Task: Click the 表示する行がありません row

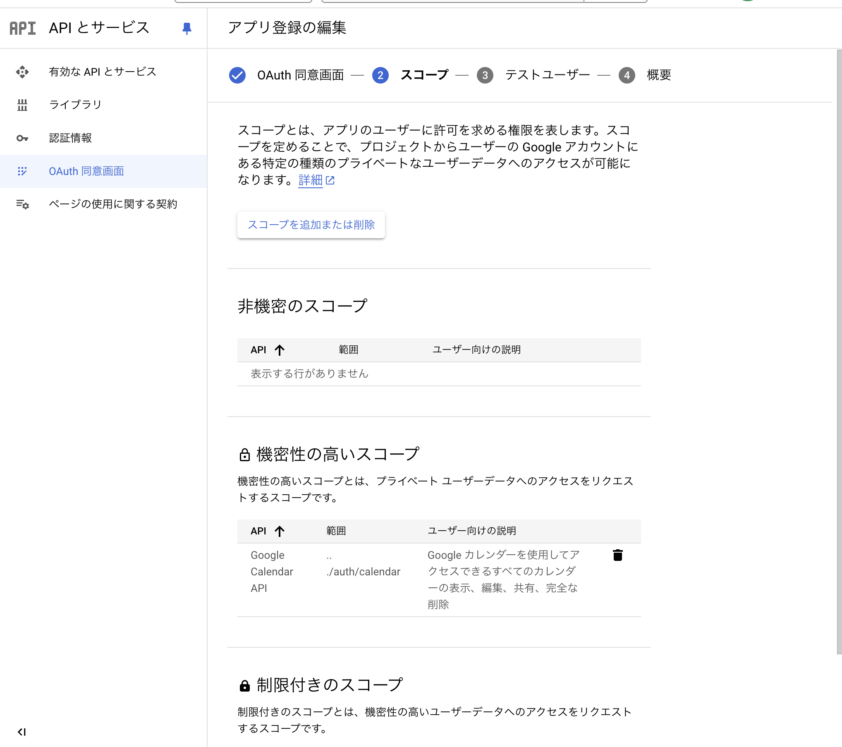Action: pyautogui.click(x=439, y=374)
